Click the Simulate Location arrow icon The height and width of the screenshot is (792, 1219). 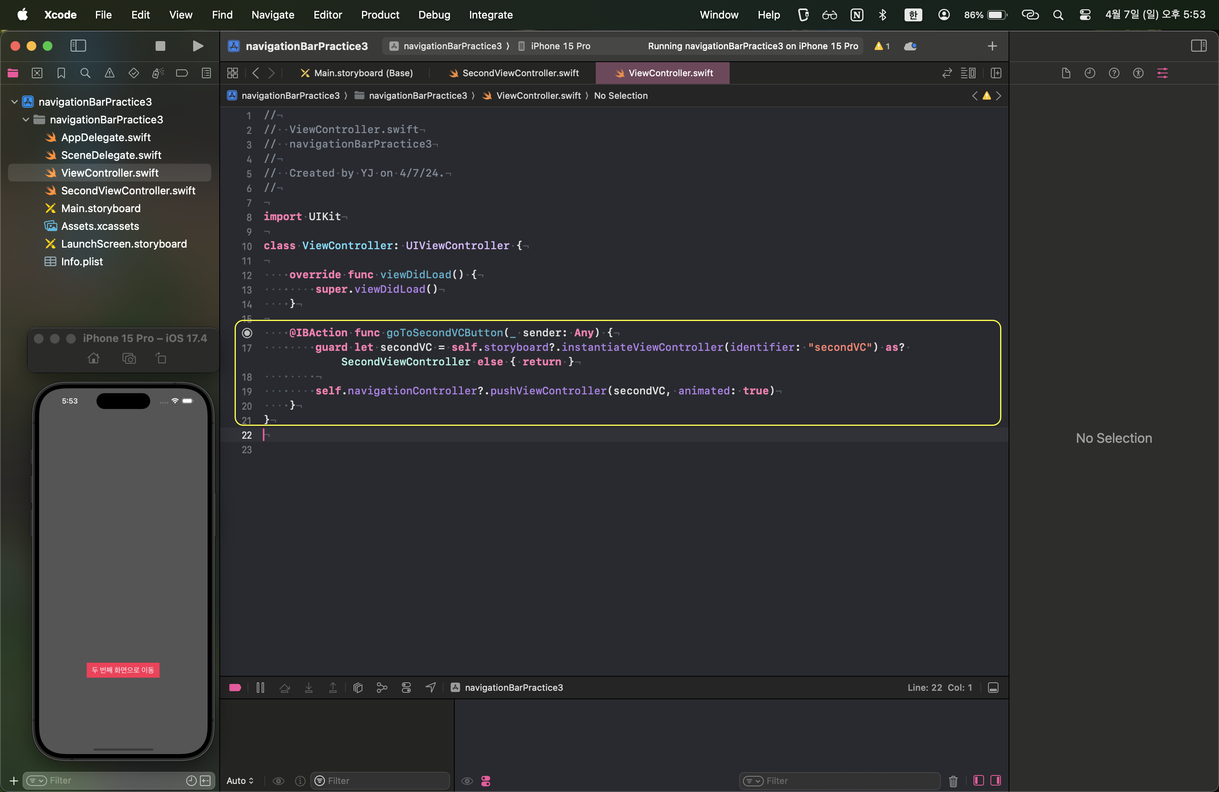click(x=431, y=688)
